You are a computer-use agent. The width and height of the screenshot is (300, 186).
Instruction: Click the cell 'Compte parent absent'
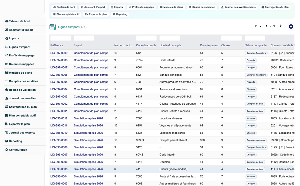coord(173,140)
